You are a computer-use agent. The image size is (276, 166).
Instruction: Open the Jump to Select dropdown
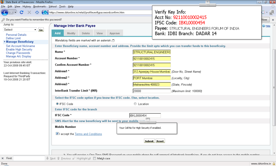pyautogui.click(x=20, y=30)
